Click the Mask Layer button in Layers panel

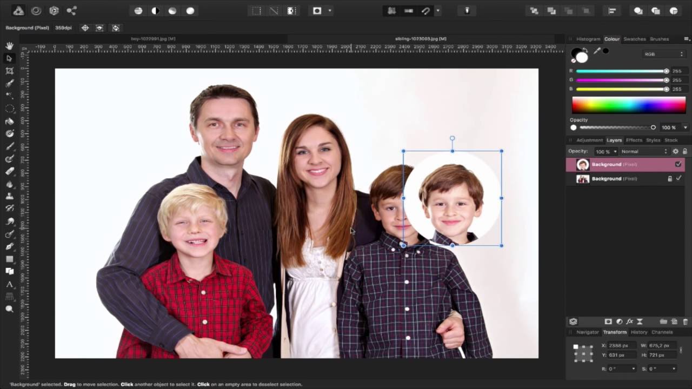click(608, 321)
